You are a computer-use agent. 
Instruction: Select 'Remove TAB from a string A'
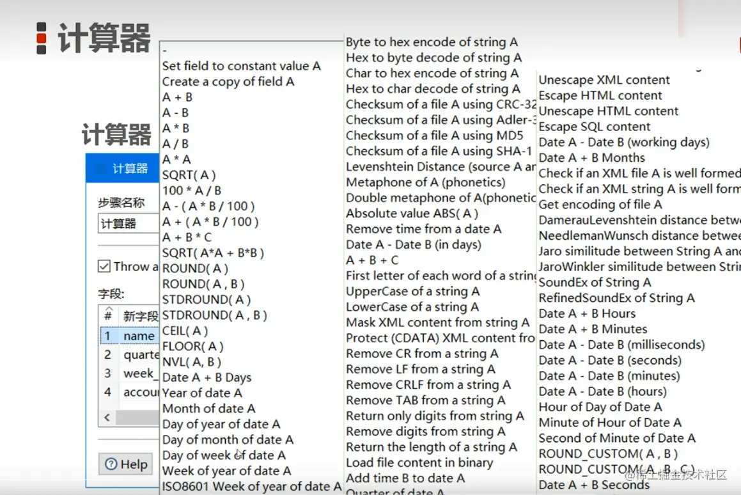[426, 400]
